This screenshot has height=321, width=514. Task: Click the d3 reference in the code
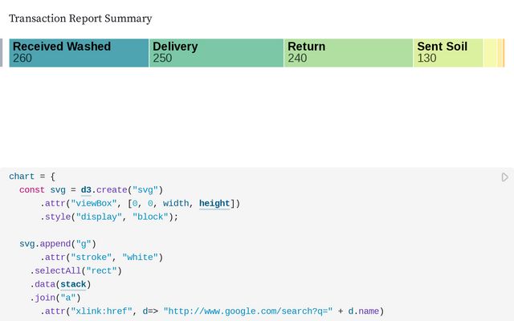[86, 190]
